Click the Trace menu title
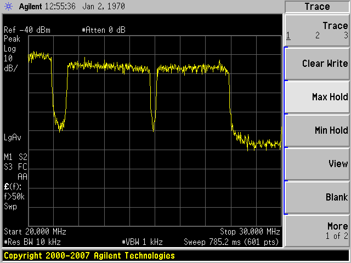This screenshot has height=263, width=351. pyautogui.click(x=317, y=7)
